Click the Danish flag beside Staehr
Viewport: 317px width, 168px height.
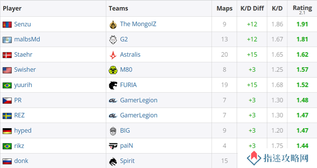click(x=7, y=55)
